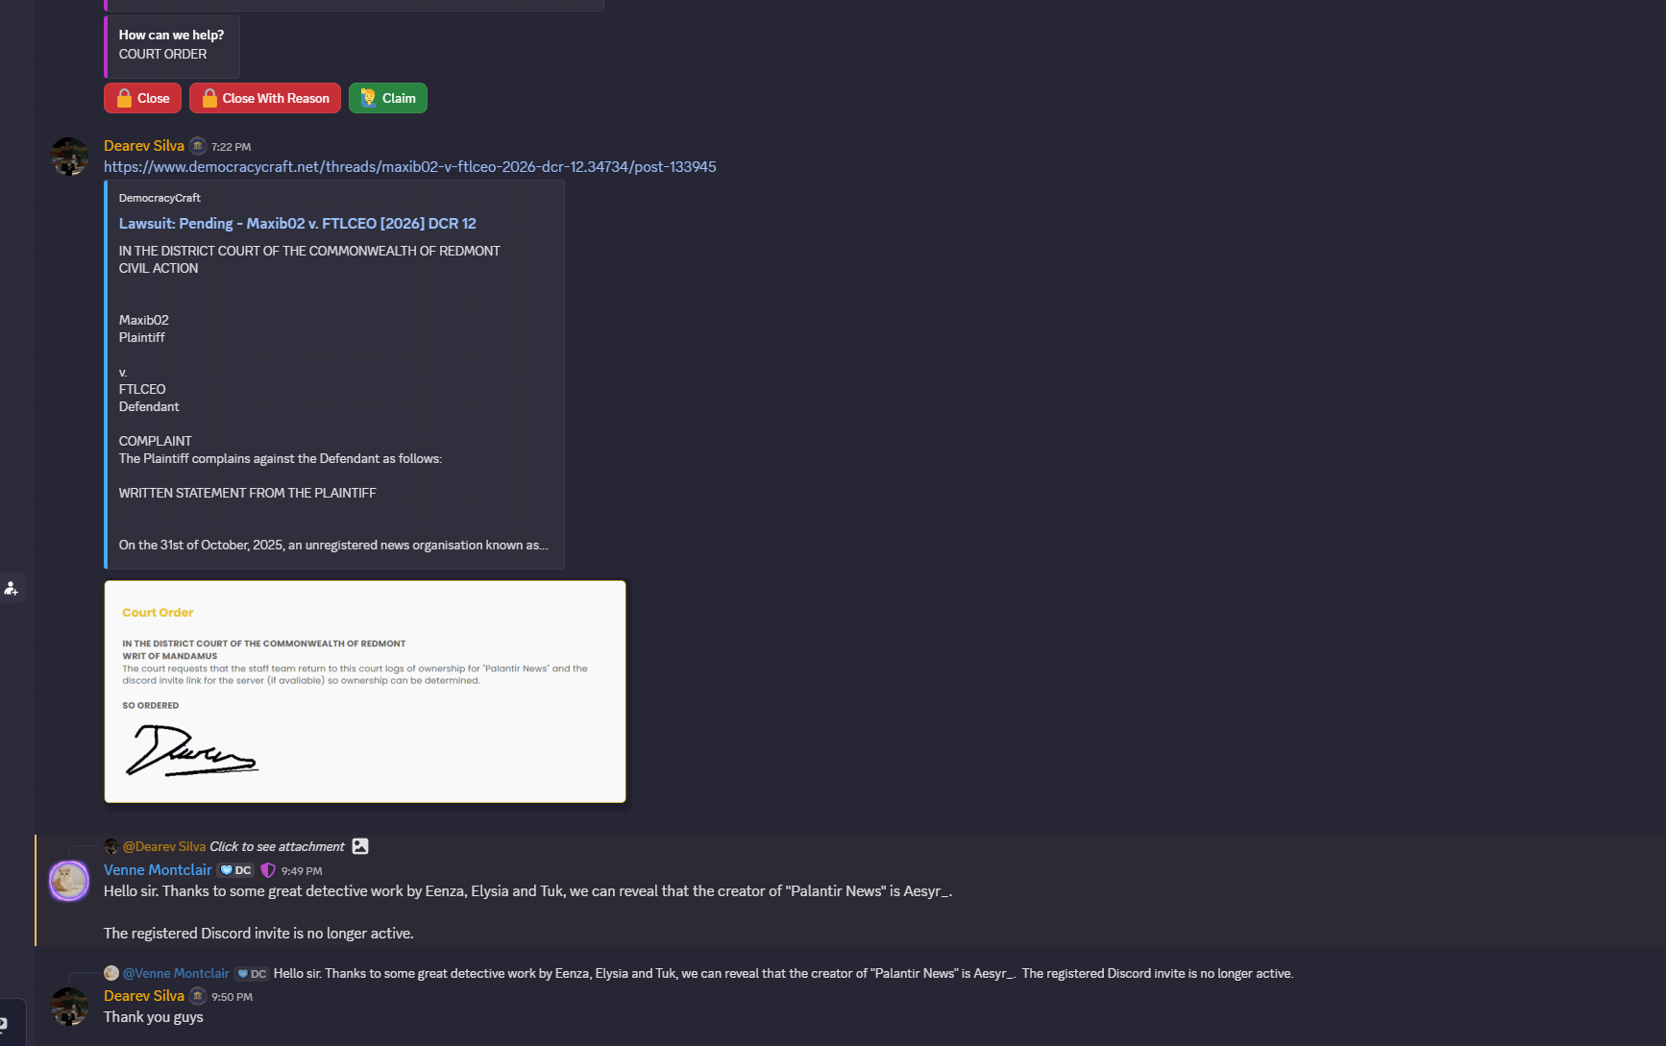Open Dearev Silva's avatar on the 7:22 PM message

pyautogui.click(x=69, y=156)
